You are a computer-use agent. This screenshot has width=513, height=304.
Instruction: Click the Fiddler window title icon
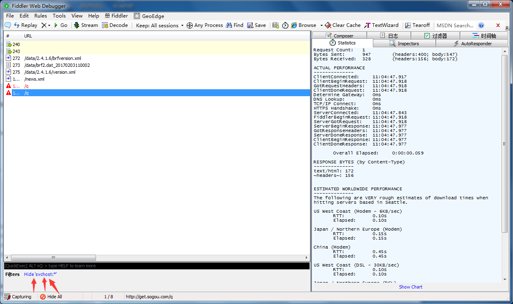coord(7,6)
